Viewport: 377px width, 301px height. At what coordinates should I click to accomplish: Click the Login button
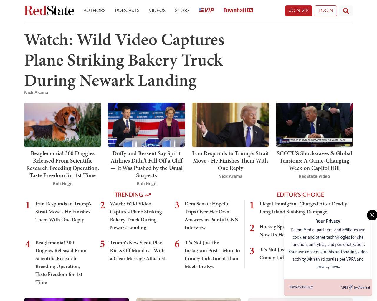click(x=326, y=11)
